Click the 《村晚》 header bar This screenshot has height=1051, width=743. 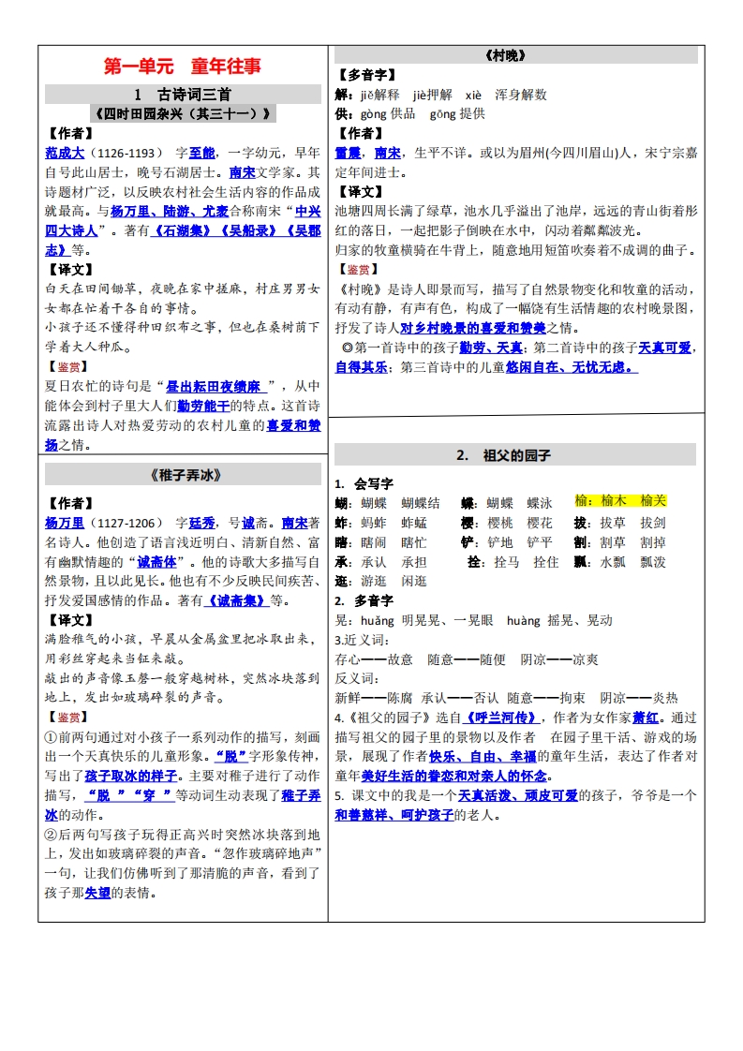click(x=515, y=55)
